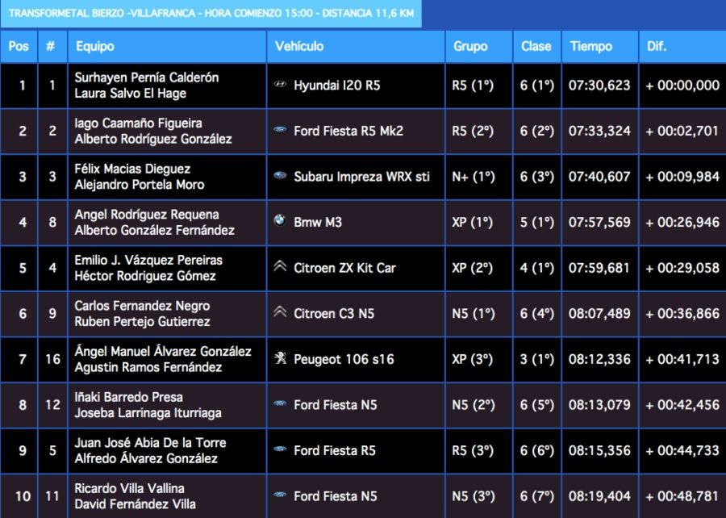Sort results by Tiempo column header
Image resolution: width=726 pixels, height=518 pixels.
590,47
